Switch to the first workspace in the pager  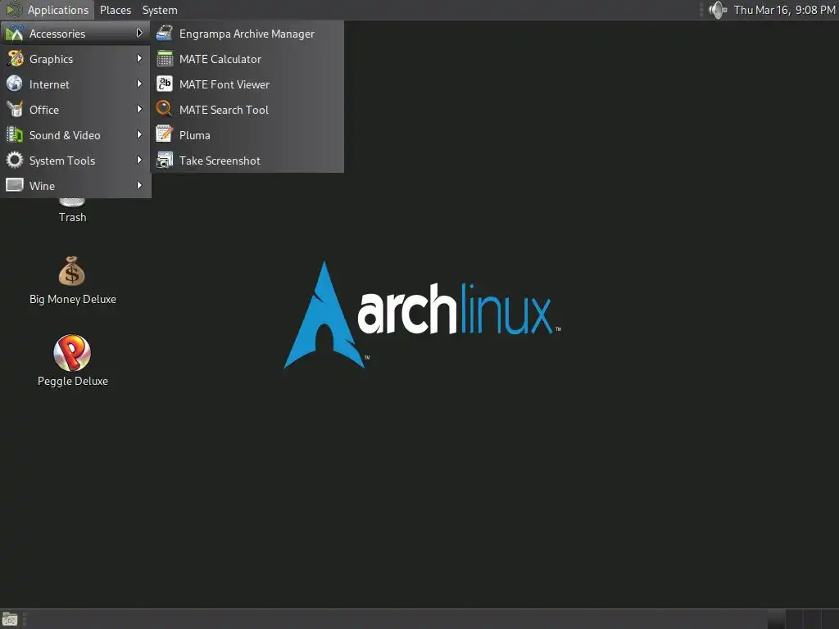777,619
